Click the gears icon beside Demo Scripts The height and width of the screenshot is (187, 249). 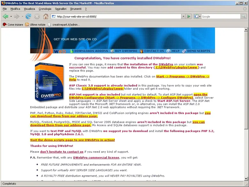(x=184, y=51)
